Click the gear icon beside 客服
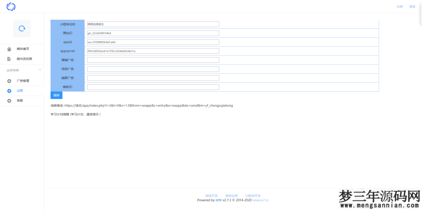Viewport: 422px width, 210px height. (x=9, y=101)
